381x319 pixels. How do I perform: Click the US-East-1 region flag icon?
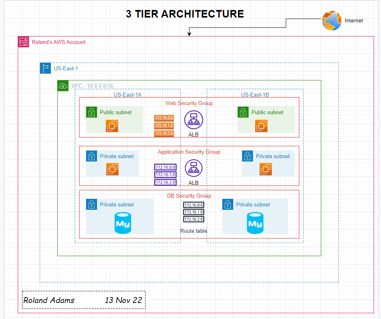(x=45, y=68)
